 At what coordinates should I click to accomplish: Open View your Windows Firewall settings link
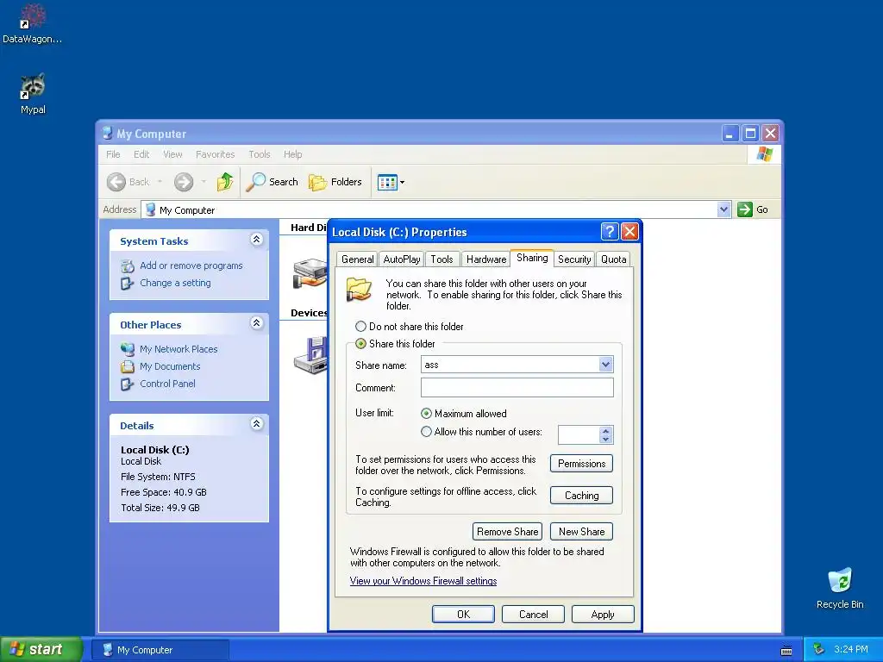423,581
